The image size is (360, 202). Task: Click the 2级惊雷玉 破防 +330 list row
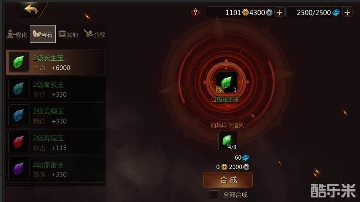tap(56, 169)
